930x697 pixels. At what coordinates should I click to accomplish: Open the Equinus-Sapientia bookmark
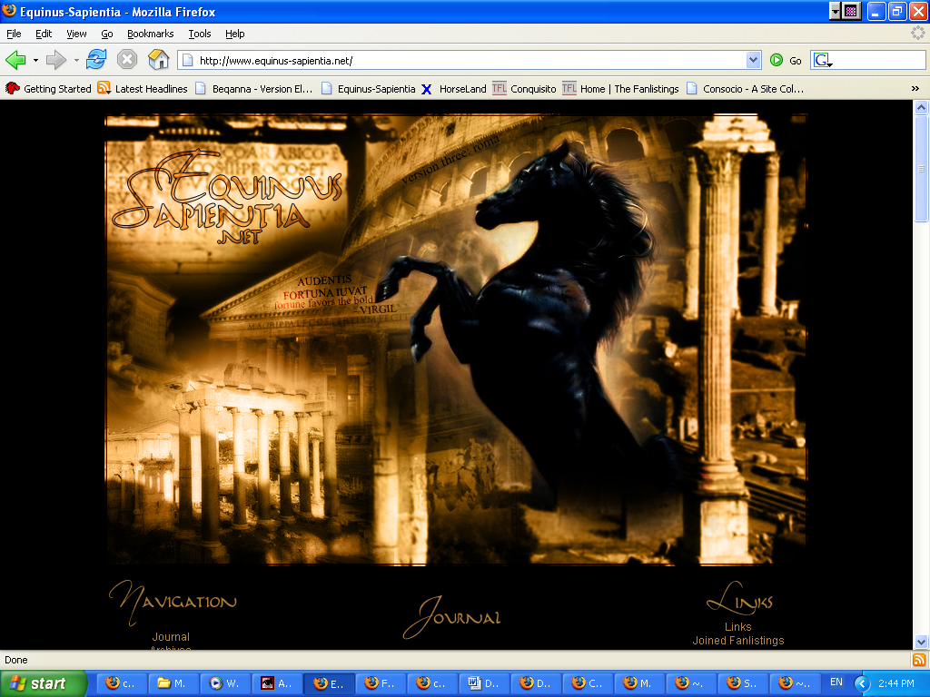pyautogui.click(x=369, y=89)
